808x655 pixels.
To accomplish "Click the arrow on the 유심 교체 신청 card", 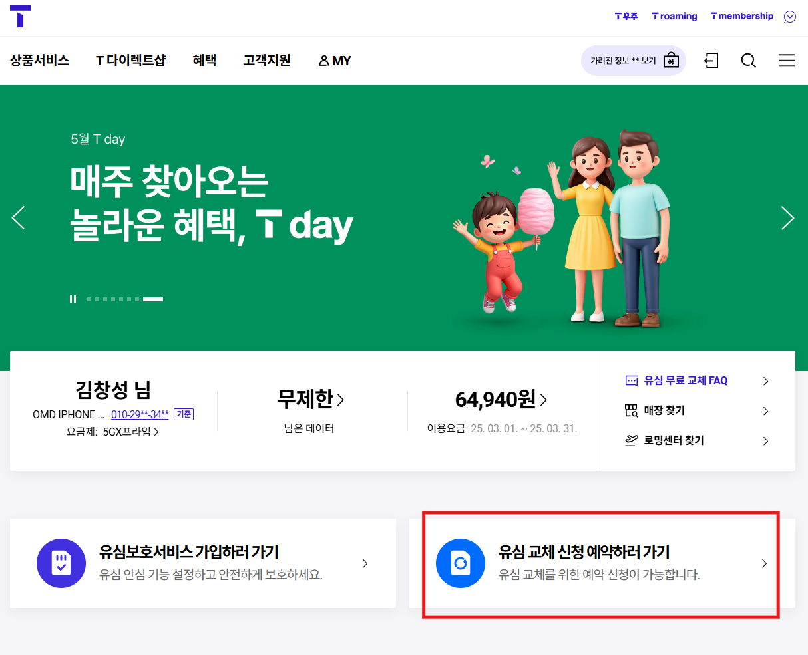I will coord(764,563).
